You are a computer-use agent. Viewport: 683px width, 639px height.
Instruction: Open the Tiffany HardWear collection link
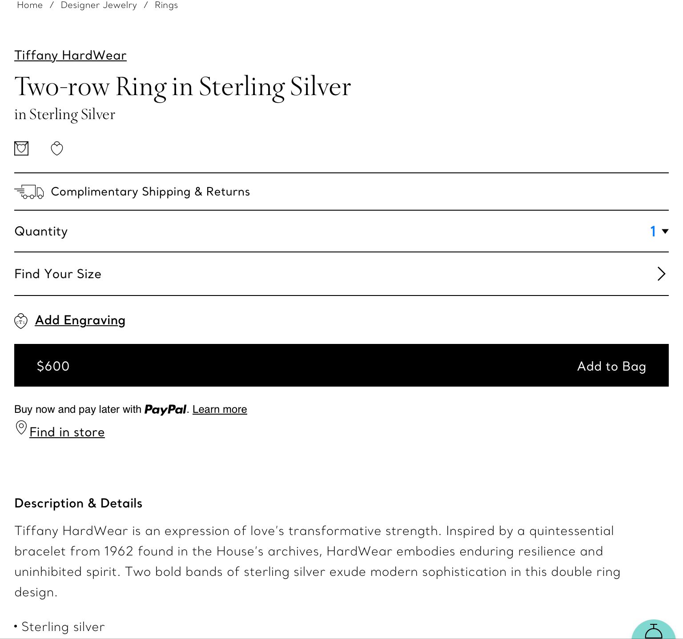click(x=70, y=55)
